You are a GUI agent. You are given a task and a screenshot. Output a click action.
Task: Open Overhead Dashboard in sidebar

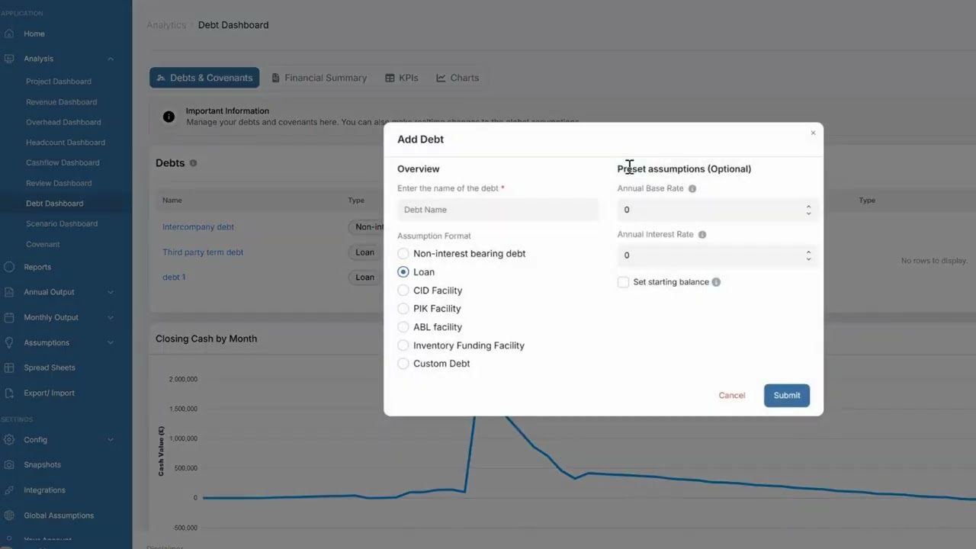pyautogui.click(x=63, y=122)
